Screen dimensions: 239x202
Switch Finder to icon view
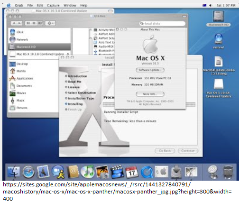(28, 23)
